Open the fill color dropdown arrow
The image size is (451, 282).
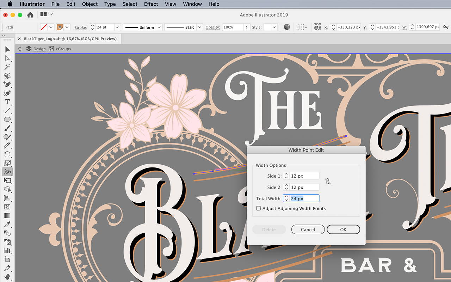tap(51, 27)
